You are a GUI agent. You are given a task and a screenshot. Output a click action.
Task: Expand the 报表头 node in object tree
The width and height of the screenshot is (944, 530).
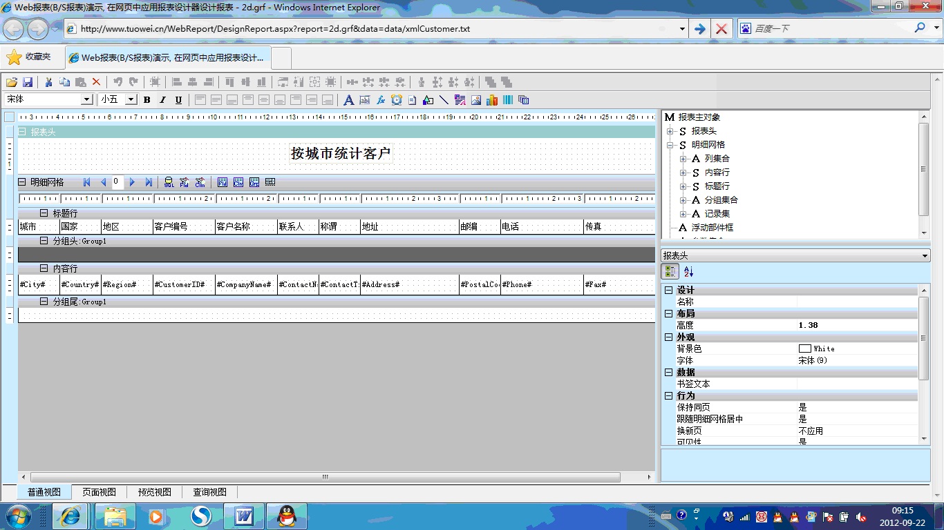670,131
